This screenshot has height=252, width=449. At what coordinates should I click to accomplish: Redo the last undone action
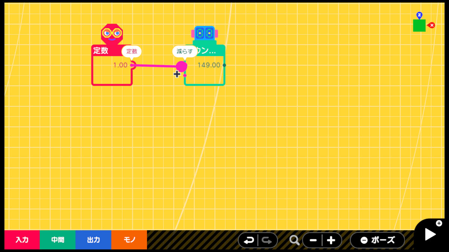pyautogui.click(x=267, y=240)
